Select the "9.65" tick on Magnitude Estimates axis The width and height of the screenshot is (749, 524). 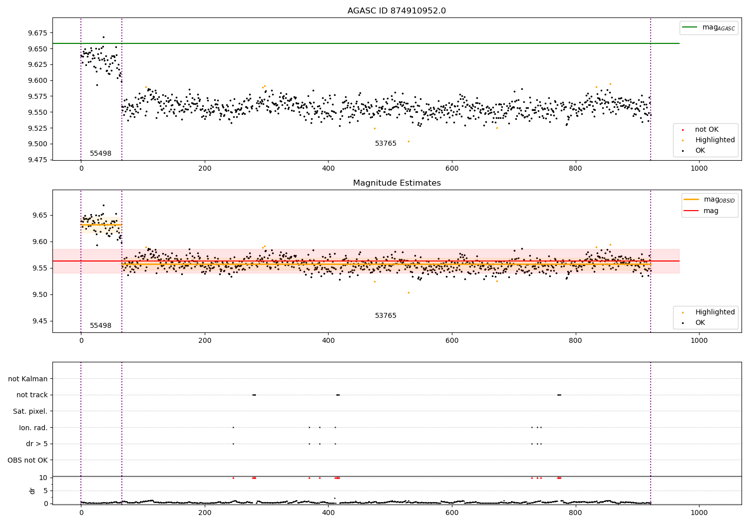[39, 216]
